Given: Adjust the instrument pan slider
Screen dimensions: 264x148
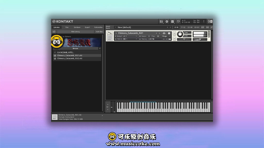Looking at the screenshot, I should (184, 39).
